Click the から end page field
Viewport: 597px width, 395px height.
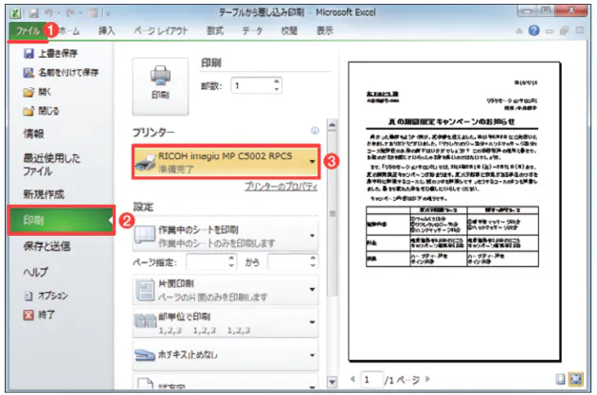(289, 261)
